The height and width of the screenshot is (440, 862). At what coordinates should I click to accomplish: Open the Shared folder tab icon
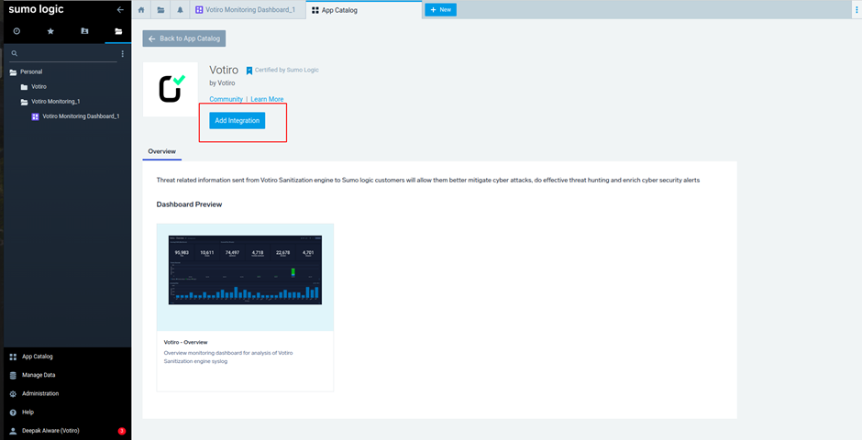pyautogui.click(x=84, y=31)
